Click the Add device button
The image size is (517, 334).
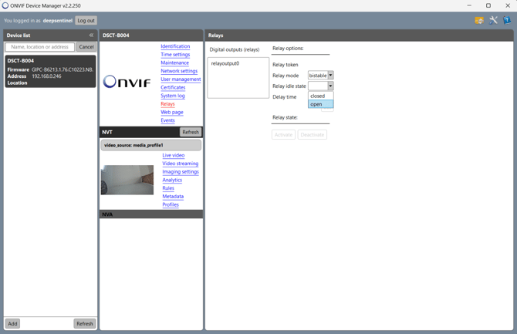pyautogui.click(x=12, y=323)
